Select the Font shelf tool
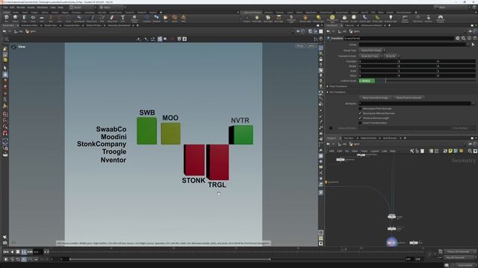The width and height of the screenshot is (478, 268). click(122, 19)
